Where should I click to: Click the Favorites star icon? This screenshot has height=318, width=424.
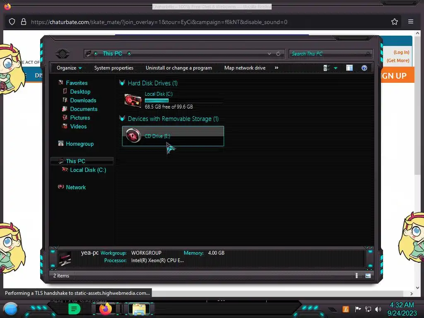[x=61, y=82]
